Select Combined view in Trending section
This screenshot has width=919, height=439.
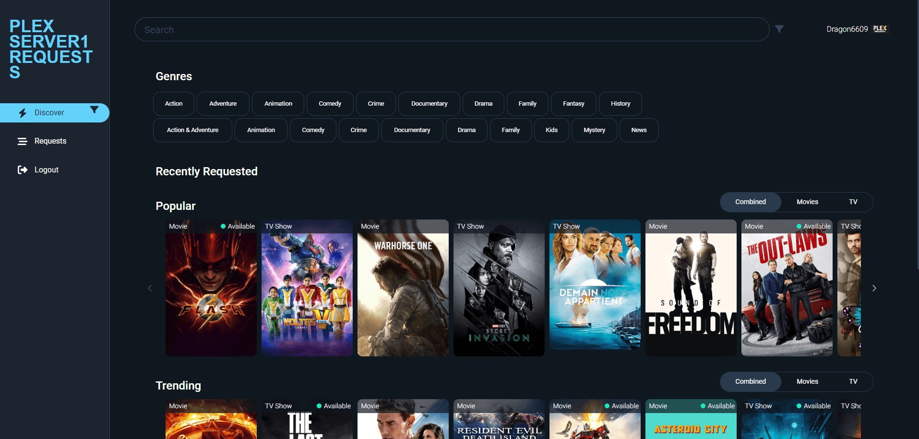750,381
